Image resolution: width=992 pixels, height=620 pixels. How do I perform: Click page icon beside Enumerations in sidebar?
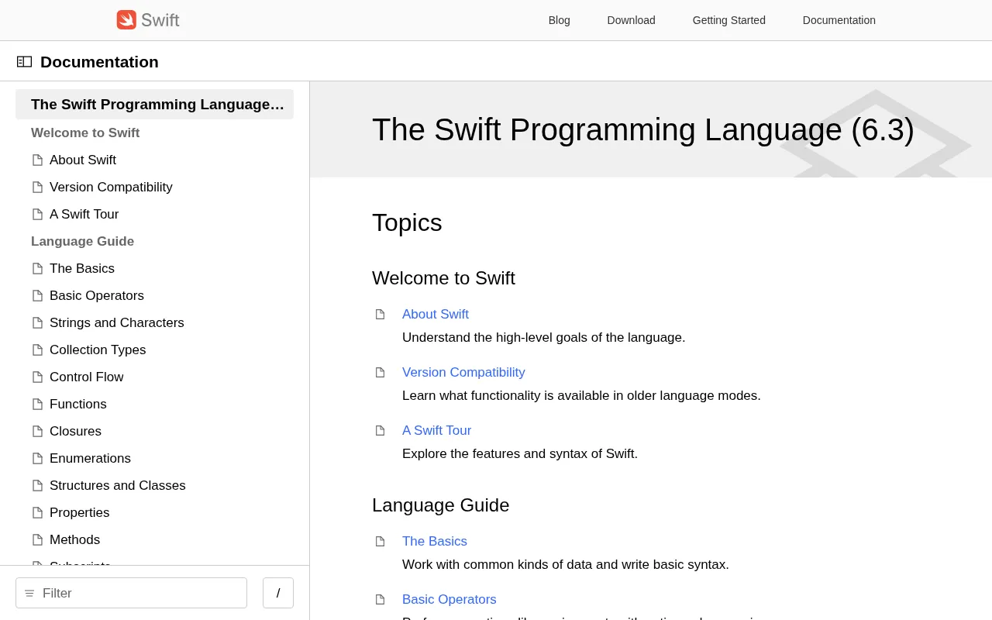tap(37, 459)
